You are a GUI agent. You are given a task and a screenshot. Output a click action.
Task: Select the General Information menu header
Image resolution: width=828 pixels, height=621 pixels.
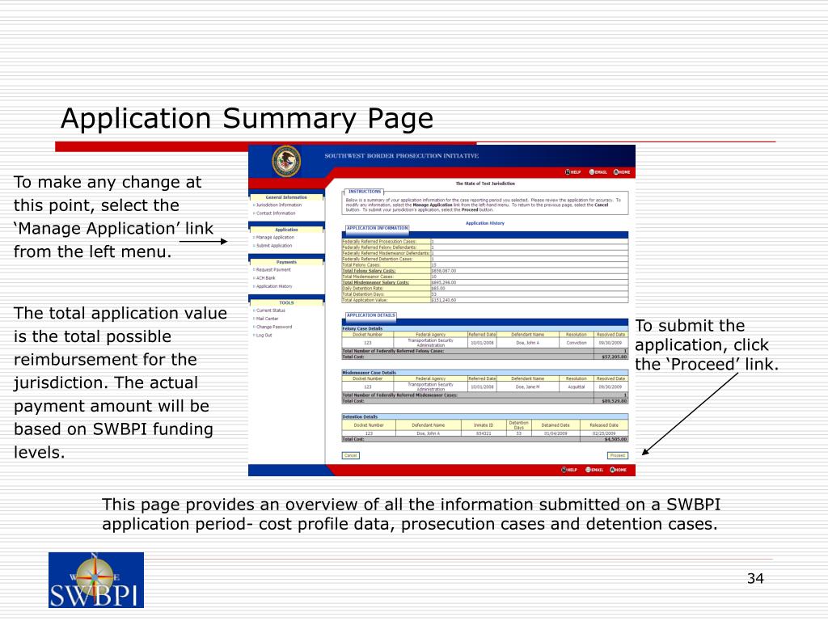coord(286,197)
